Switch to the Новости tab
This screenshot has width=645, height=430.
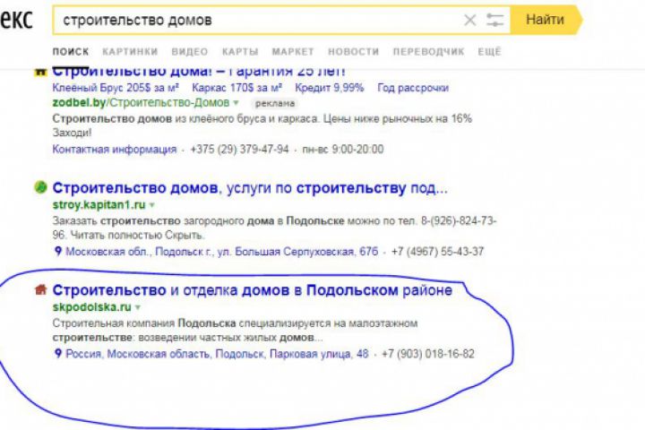point(353,52)
